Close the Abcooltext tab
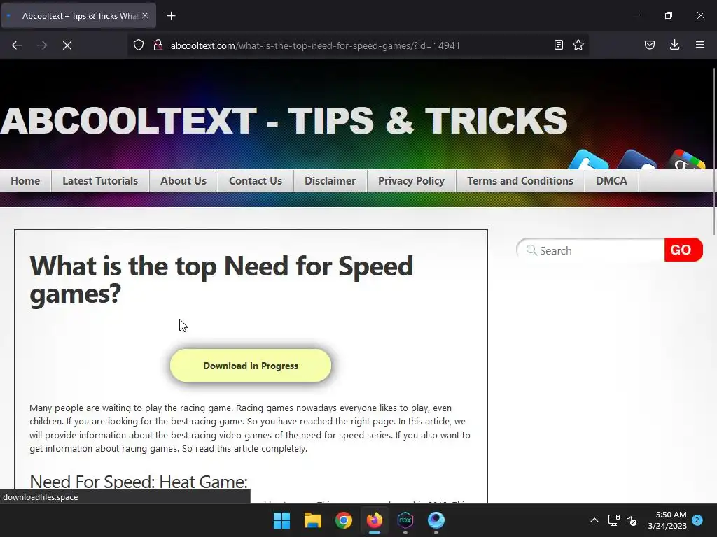 (x=145, y=15)
